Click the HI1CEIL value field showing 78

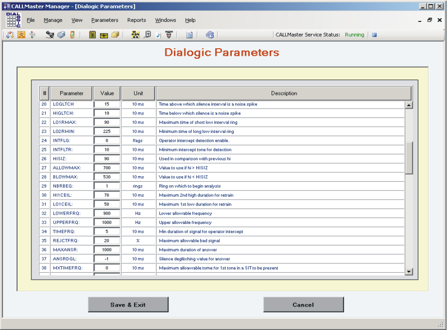coord(107,195)
